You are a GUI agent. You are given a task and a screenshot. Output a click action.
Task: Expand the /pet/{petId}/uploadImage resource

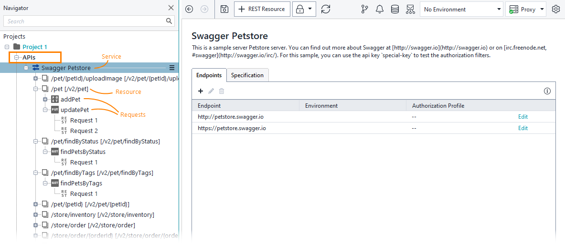pos(35,78)
